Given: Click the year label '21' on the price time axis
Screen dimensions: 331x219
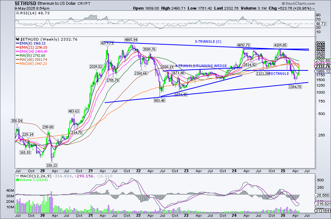Looking at the screenshot, I should pos(90,171).
